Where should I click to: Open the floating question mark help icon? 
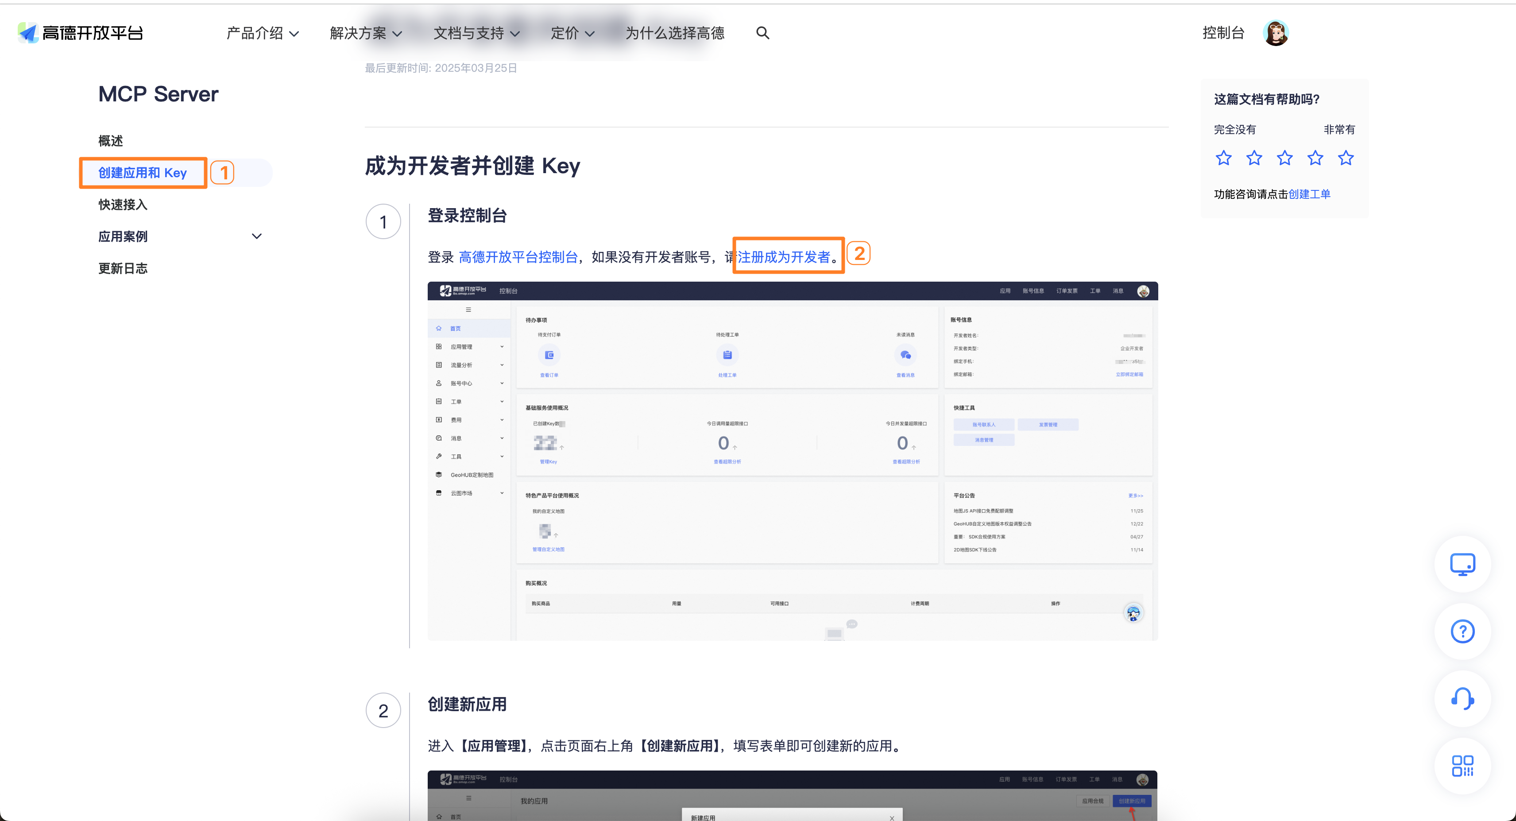tap(1462, 631)
